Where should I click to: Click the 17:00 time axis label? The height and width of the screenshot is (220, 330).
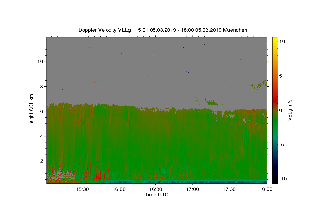click(193, 189)
